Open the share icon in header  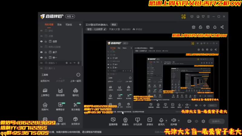pyautogui.click(x=222, y=27)
